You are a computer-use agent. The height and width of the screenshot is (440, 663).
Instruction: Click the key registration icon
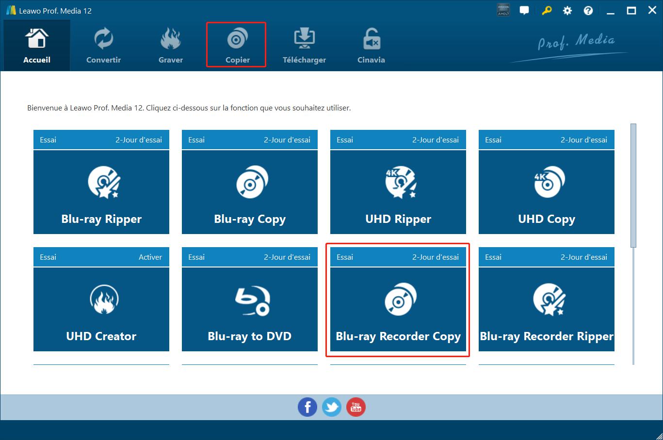tap(547, 11)
